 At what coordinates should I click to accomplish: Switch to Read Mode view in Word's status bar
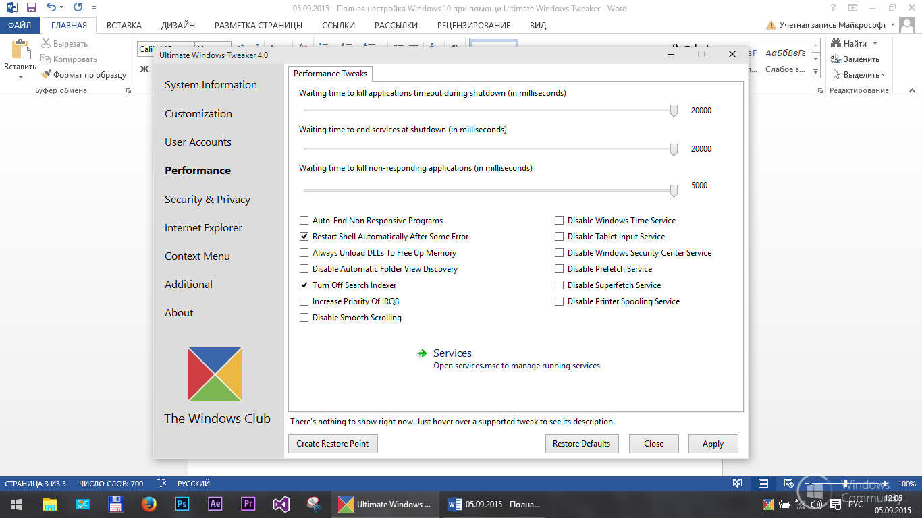click(x=738, y=484)
